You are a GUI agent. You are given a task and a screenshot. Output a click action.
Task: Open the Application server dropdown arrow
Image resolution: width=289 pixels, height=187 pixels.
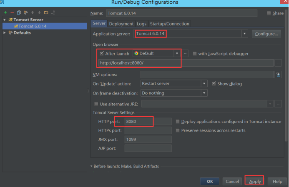tap(244, 34)
